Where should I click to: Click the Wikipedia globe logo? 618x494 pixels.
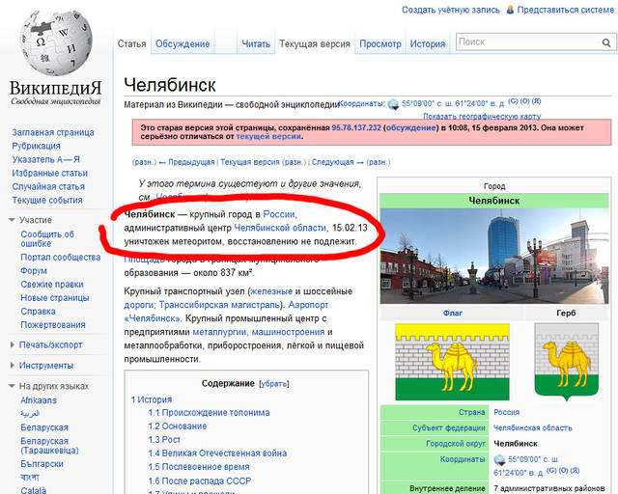(x=54, y=42)
